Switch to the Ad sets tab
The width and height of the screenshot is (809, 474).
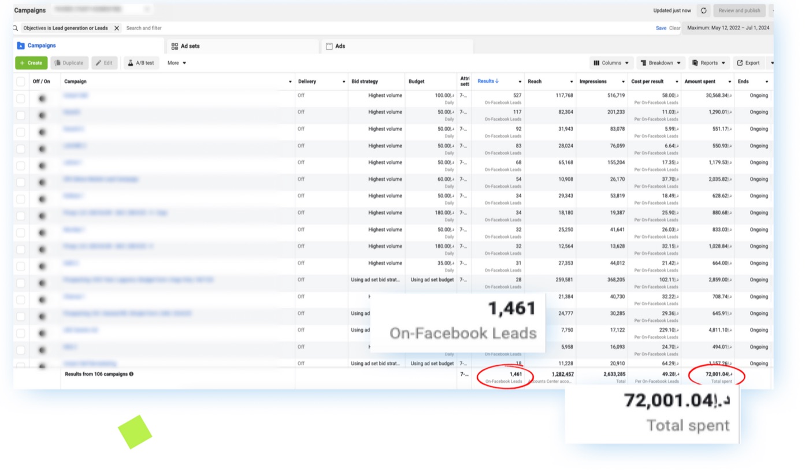(243, 46)
